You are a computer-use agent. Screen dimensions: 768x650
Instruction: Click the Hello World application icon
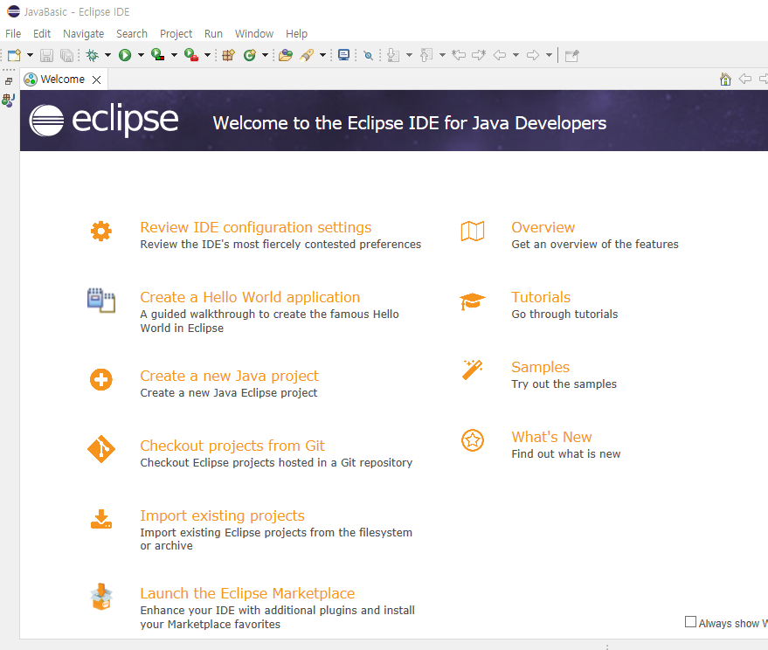pos(100,300)
